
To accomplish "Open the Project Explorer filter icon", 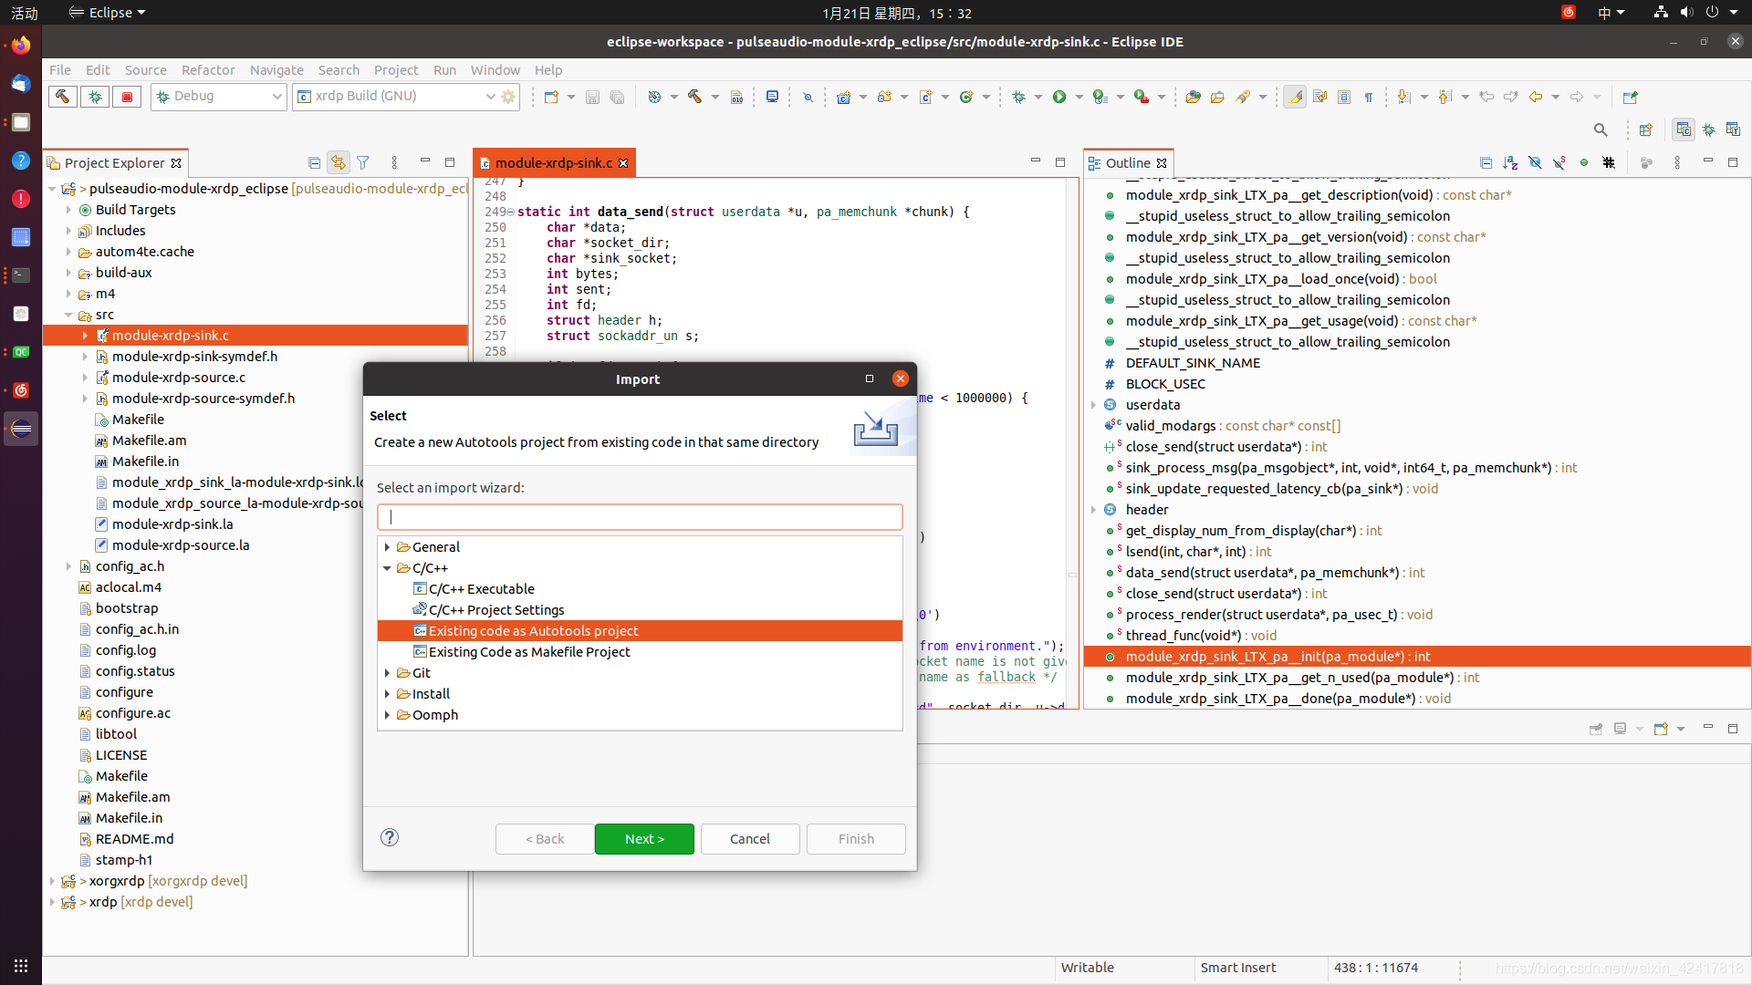I will 363,163.
